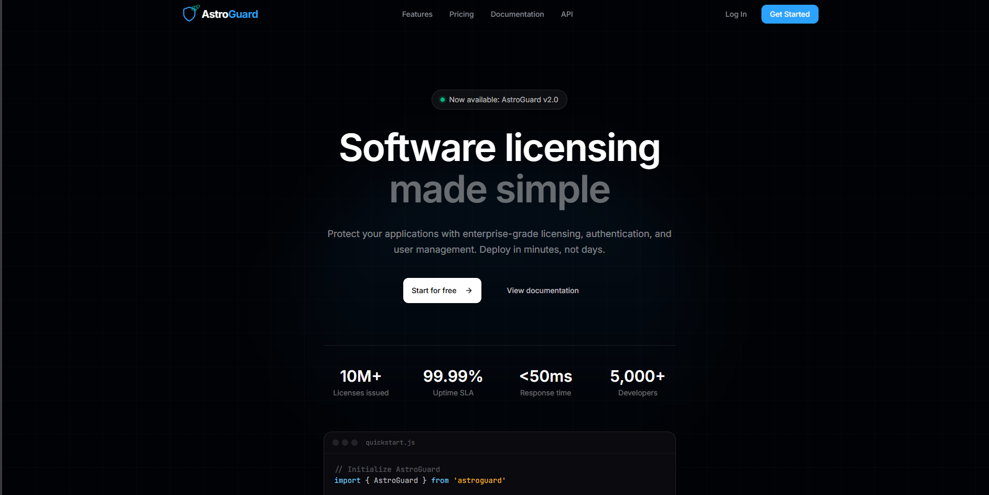The height and width of the screenshot is (495, 989).
Task: Go to the Pricing page
Action: click(x=461, y=14)
